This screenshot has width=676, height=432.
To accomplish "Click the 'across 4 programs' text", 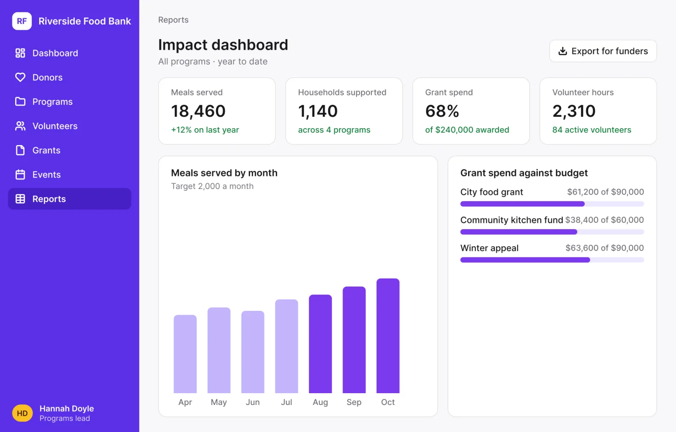I will point(334,130).
